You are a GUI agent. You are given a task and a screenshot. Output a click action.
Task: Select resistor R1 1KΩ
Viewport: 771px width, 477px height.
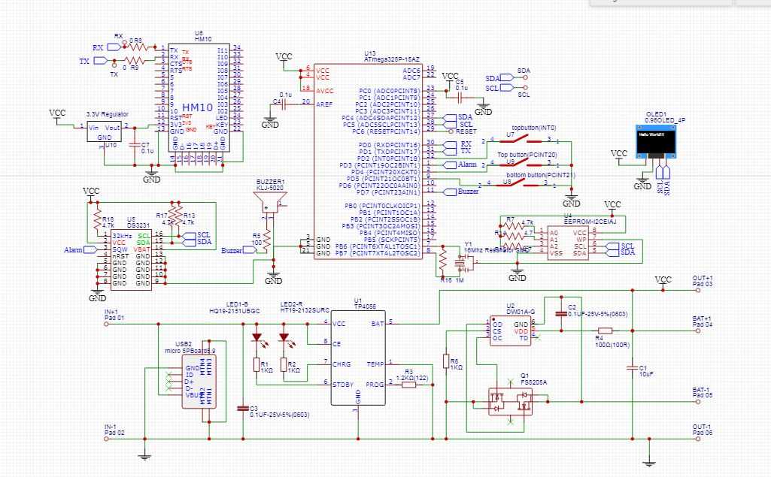pos(256,365)
